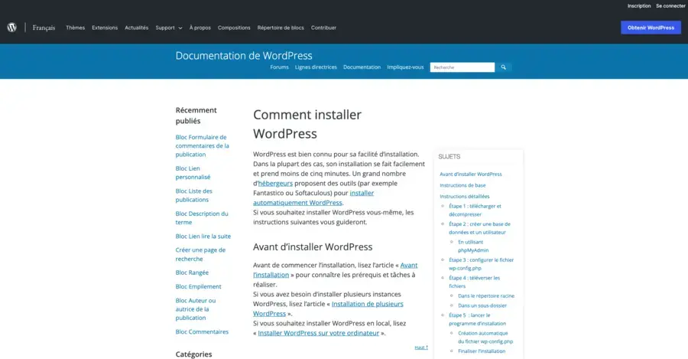Follow the hébergeurs link in the intro

(275, 183)
